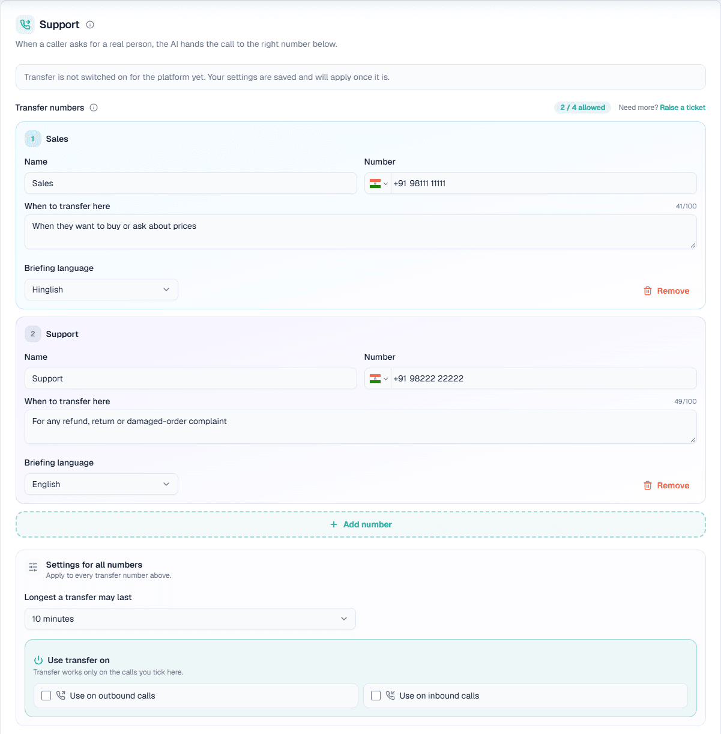The height and width of the screenshot is (734, 721).
Task: Click Need more? text
Action: (x=638, y=108)
